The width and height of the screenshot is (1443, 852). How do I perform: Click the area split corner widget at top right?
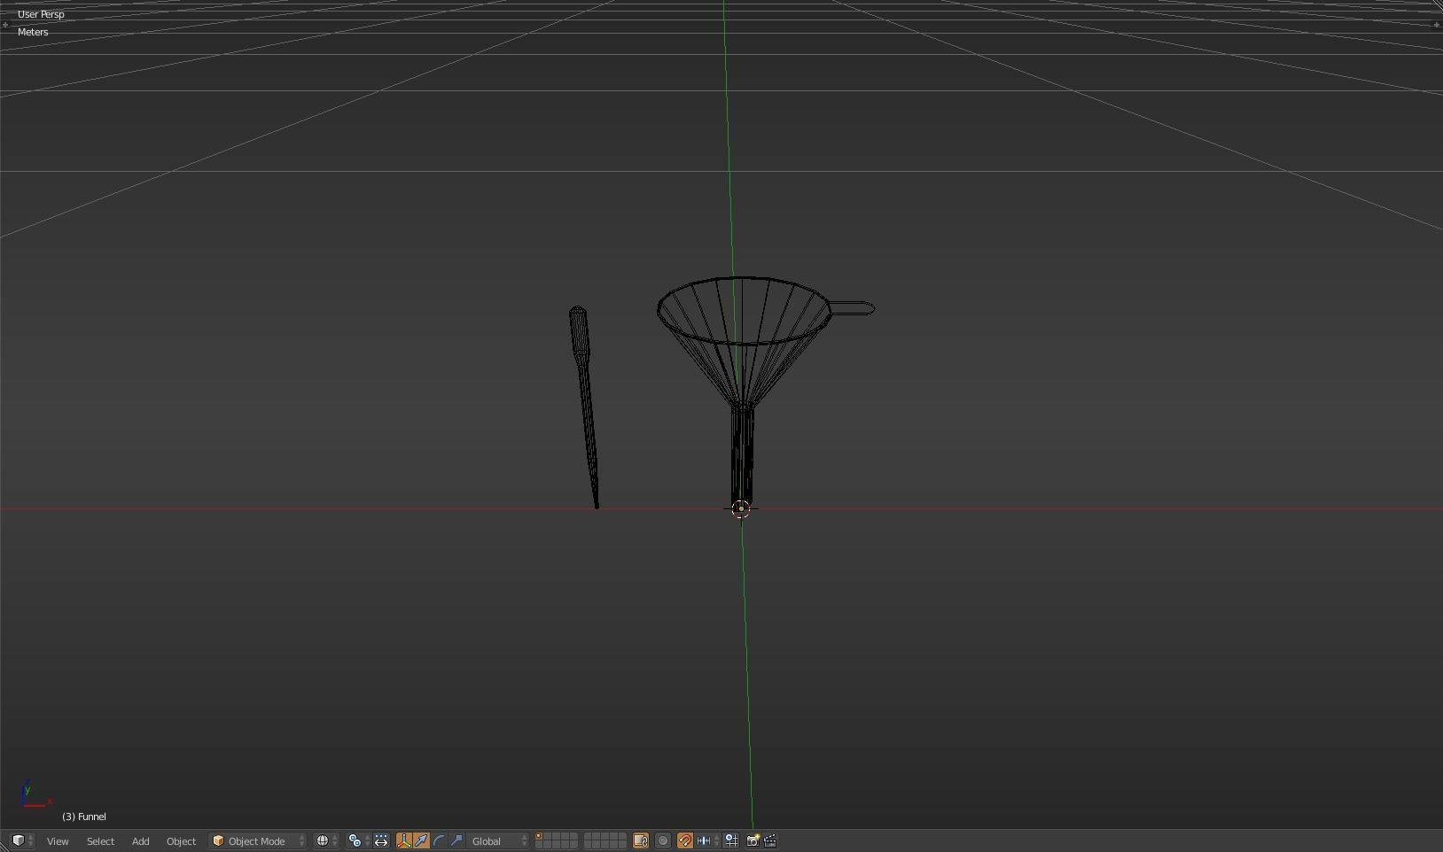coord(1437,5)
